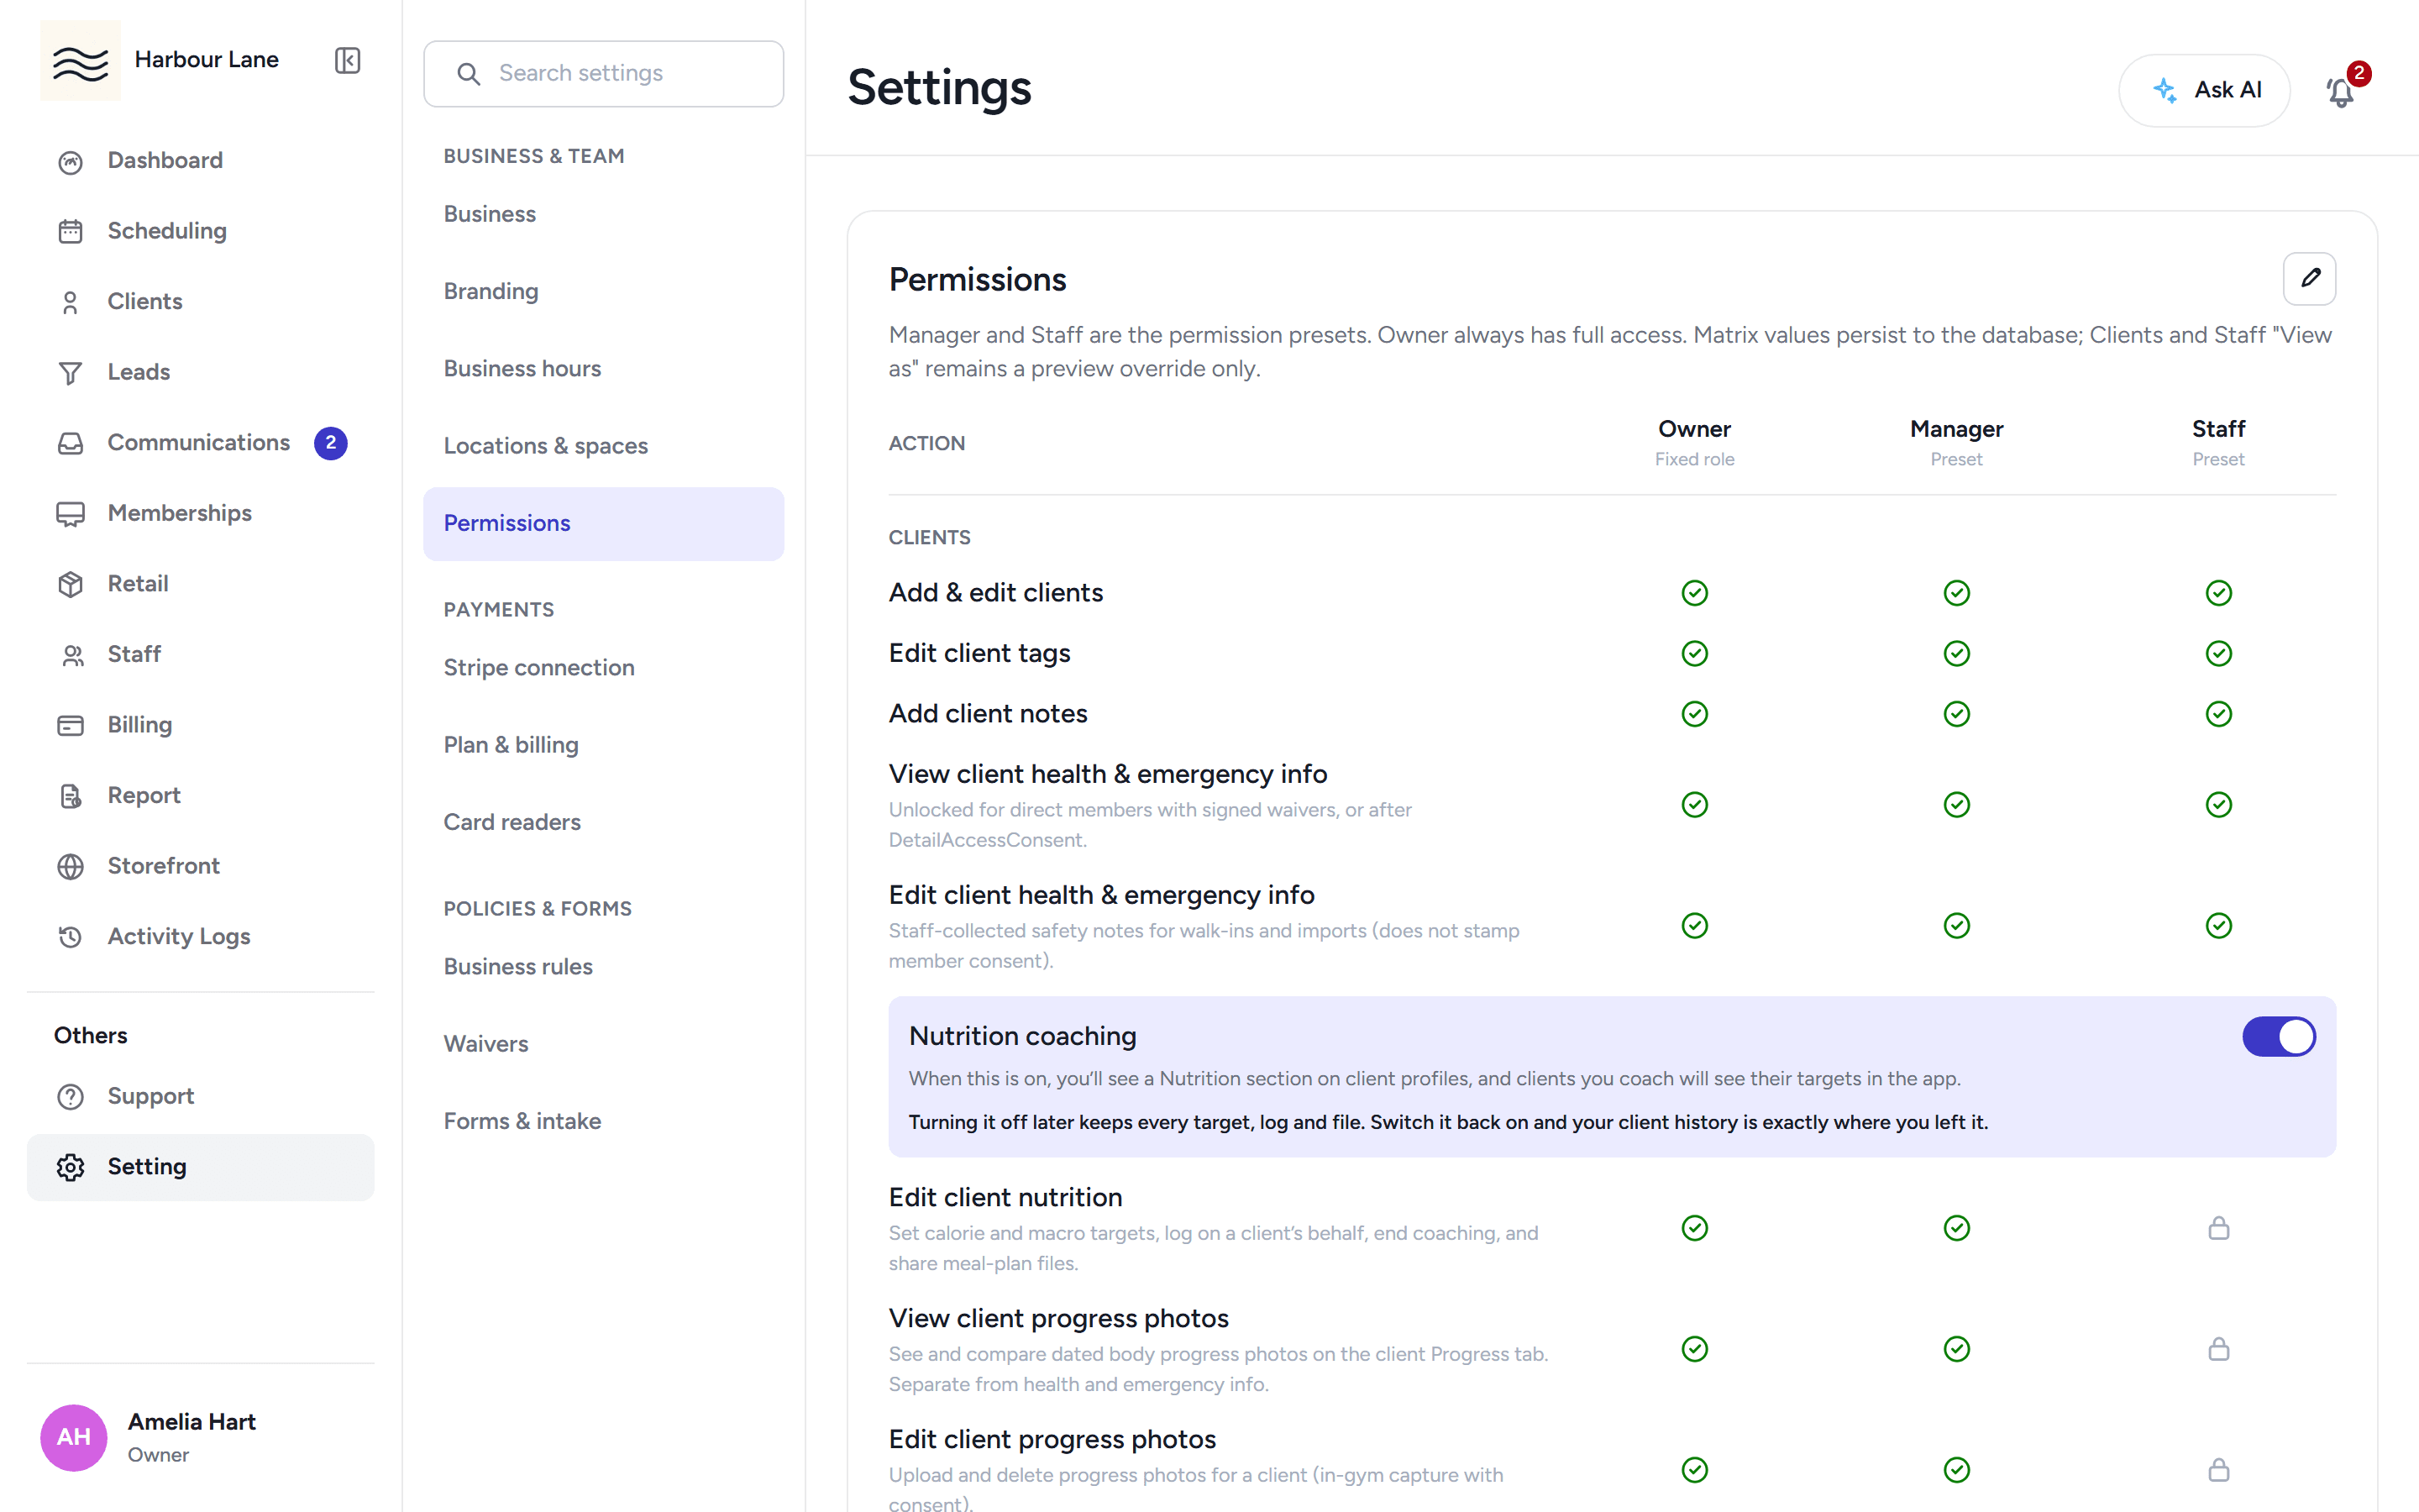Image resolution: width=2419 pixels, height=1512 pixels.
Task: Click Staff lock for View client progress photos
Action: pos(2218,1349)
